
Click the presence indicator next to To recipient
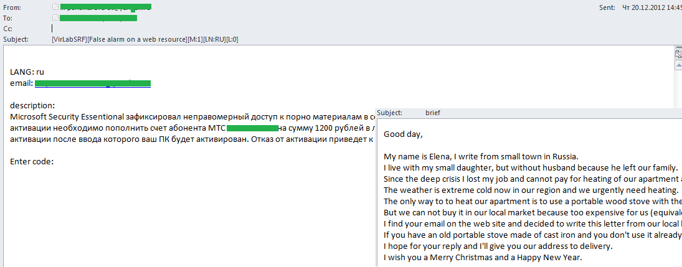tap(55, 17)
